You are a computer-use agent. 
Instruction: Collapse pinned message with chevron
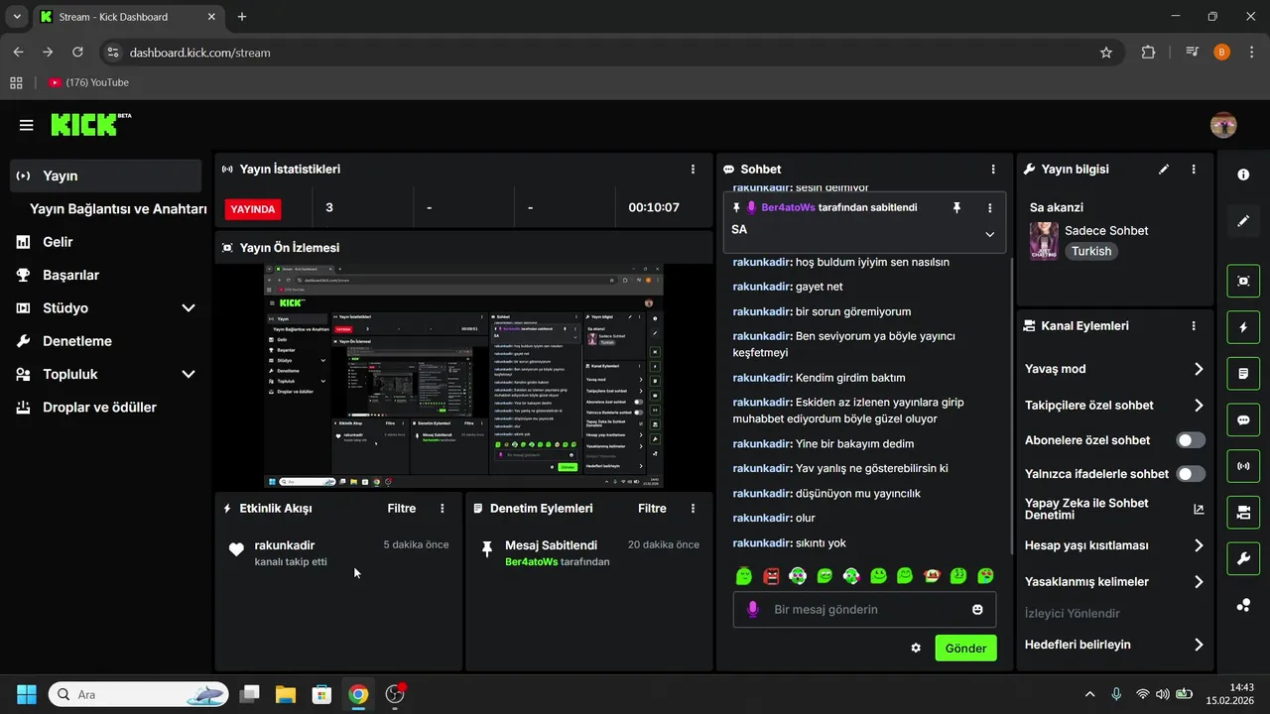[989, 234]
